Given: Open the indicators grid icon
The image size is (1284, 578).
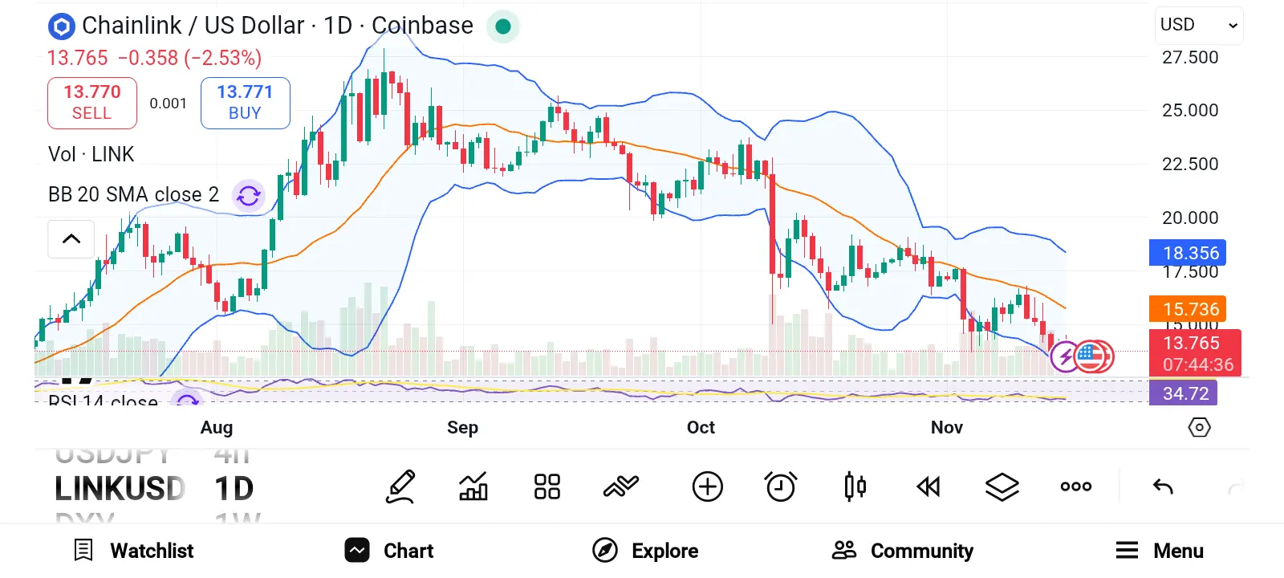Looking at the screenshot, I should 547,486.
